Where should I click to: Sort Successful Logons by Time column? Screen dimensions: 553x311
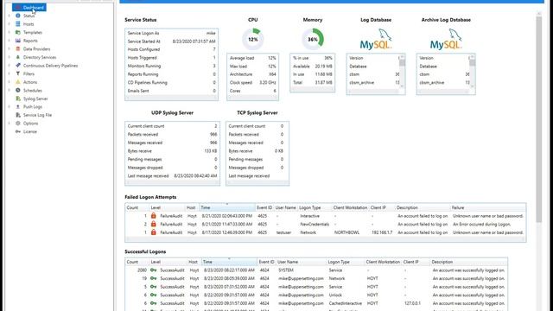(x=229, y=262)
